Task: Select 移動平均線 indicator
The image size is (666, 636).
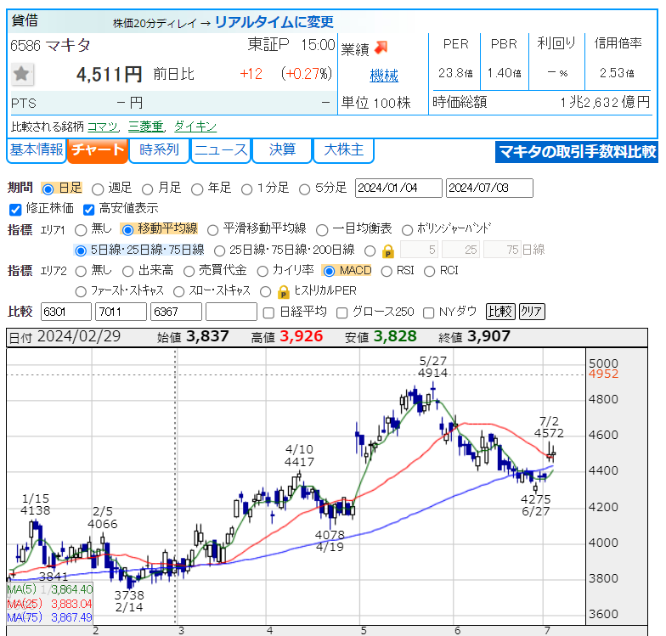Action: (127, 229)
